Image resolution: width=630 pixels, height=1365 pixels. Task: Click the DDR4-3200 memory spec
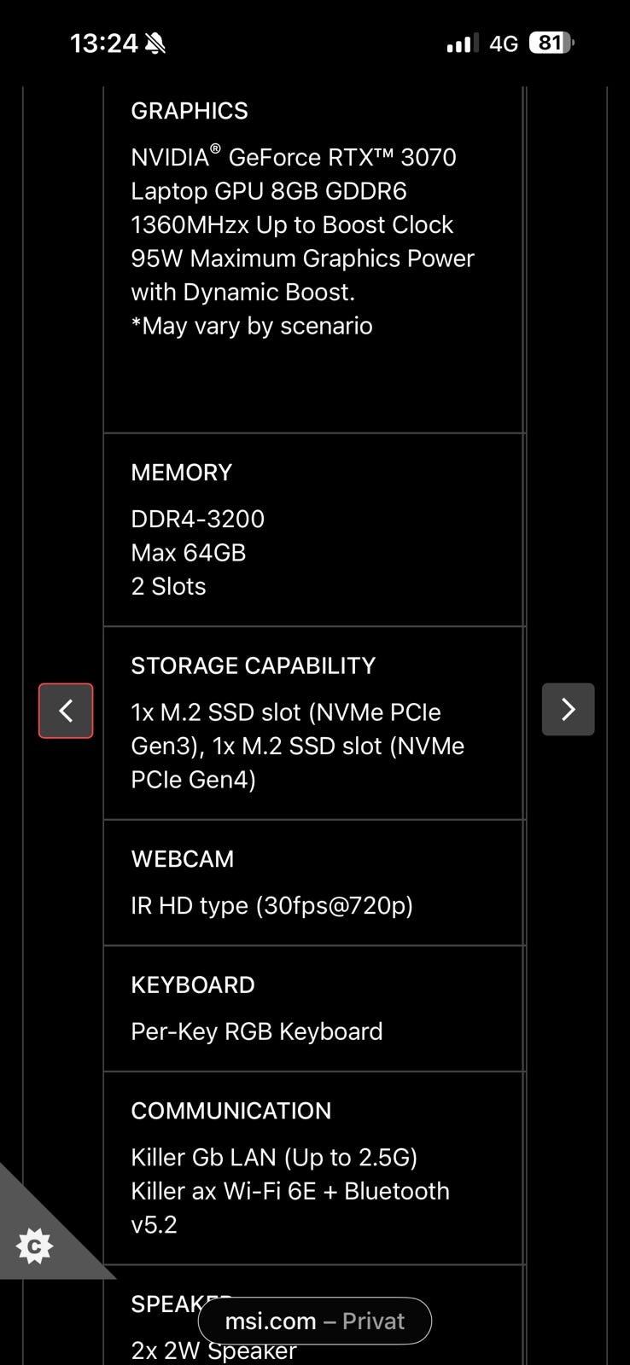click(198, 519)
